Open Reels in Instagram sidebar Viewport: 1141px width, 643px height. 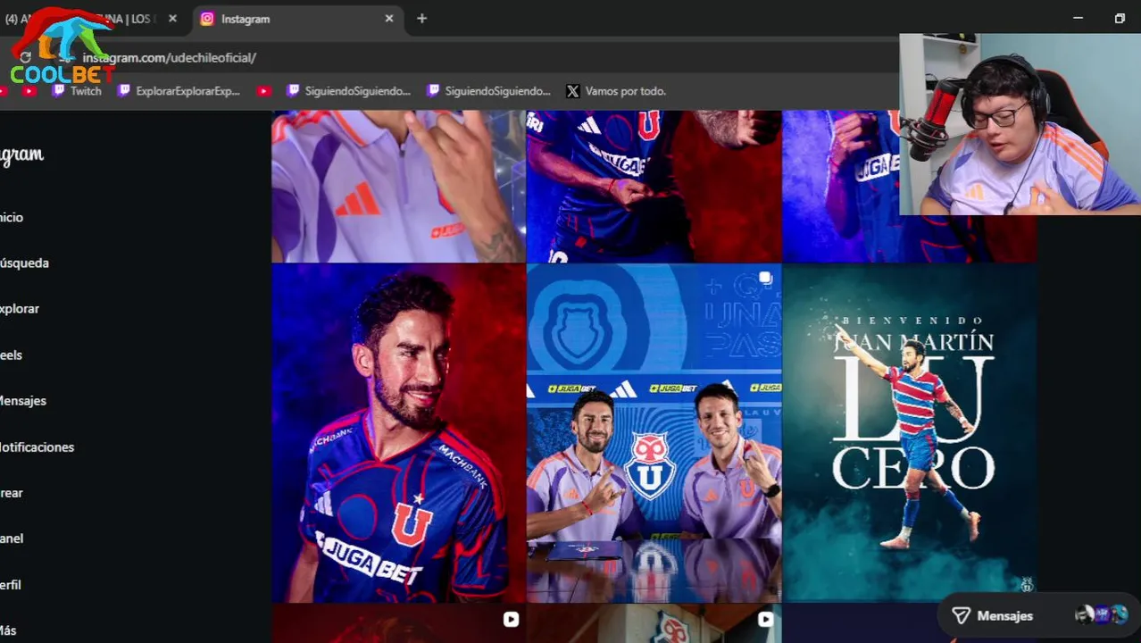[11, 355]
